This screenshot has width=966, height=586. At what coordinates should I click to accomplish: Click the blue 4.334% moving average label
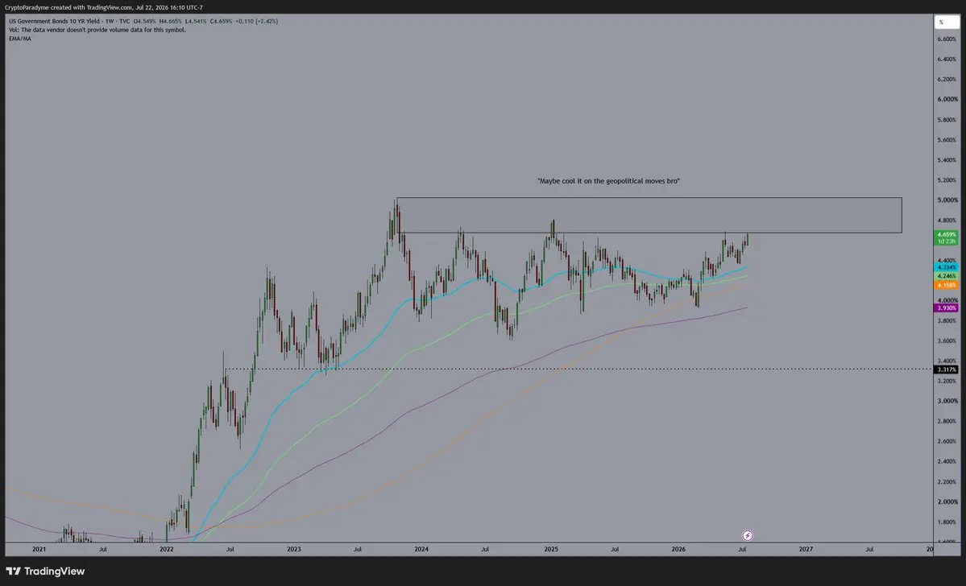coord(947,267)
